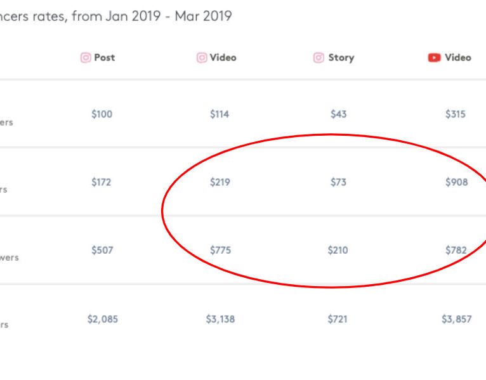Click the $908 YouTube Video rate
Viewport: 486px width, 380px height.
pos(456,182)
